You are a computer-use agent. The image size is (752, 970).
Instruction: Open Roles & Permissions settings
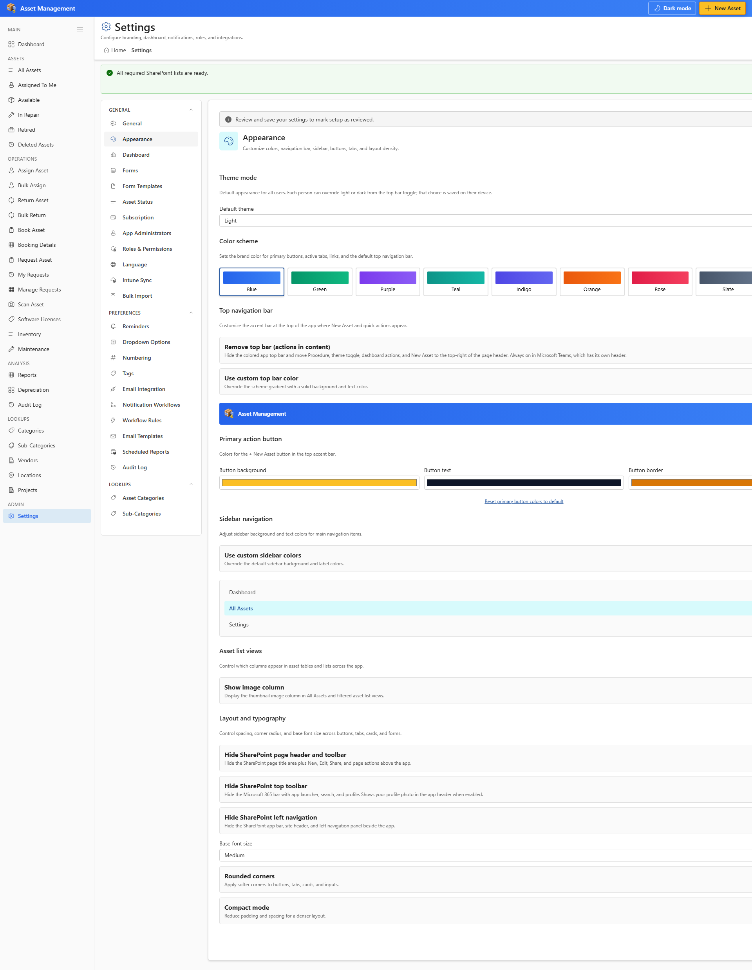pyautogui.click(x=151, y=249)
